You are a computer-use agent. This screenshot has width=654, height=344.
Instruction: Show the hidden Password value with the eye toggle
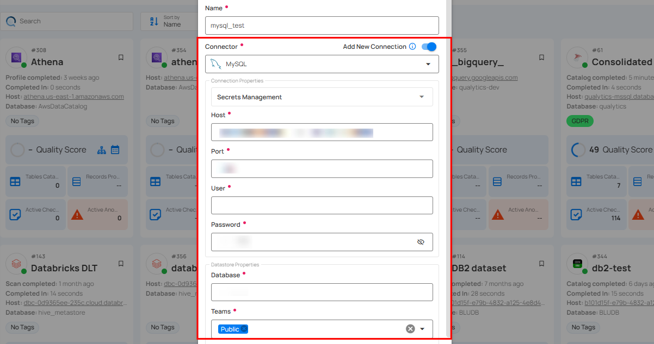(421, 242)
